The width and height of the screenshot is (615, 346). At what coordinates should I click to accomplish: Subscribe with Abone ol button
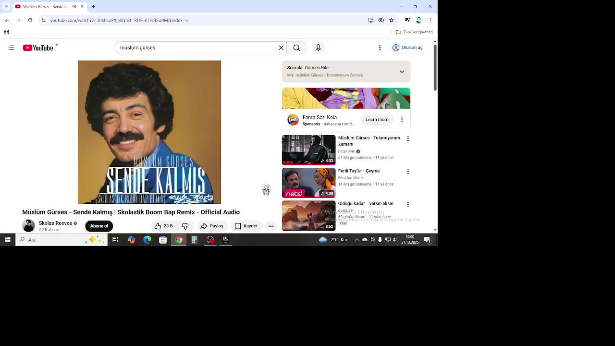click(x=99, y=226)
